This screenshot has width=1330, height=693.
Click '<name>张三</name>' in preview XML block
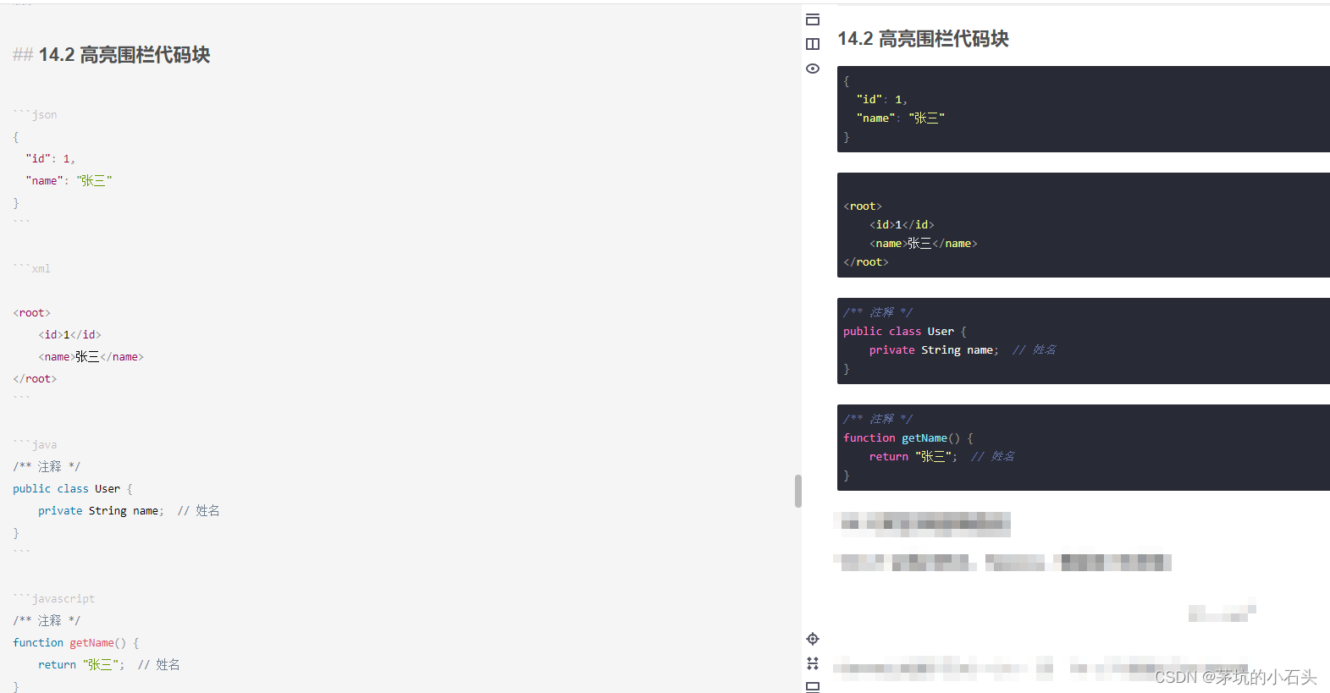pyautogui.click(x=924, y=243)
